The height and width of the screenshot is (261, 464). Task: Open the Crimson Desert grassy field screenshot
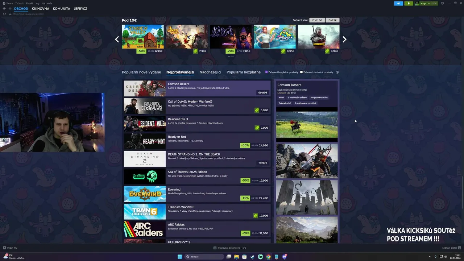pyautogui.click(x=307, y=124)
